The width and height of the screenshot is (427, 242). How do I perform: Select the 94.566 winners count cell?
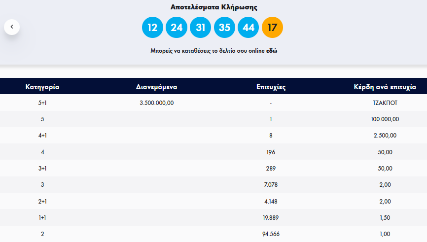(x=271, y=234)
